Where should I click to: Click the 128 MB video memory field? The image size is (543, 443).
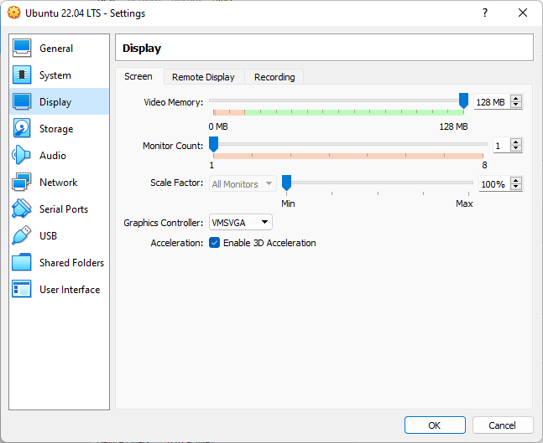tap(492, 102)
